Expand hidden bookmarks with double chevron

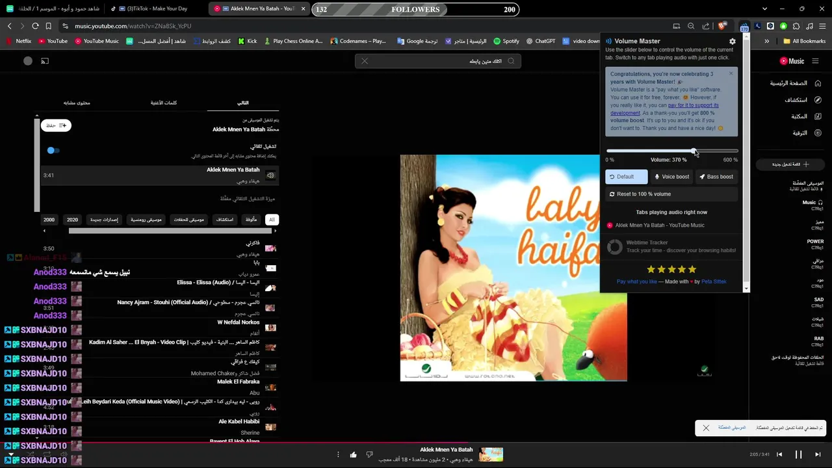[x=767, y=41]
